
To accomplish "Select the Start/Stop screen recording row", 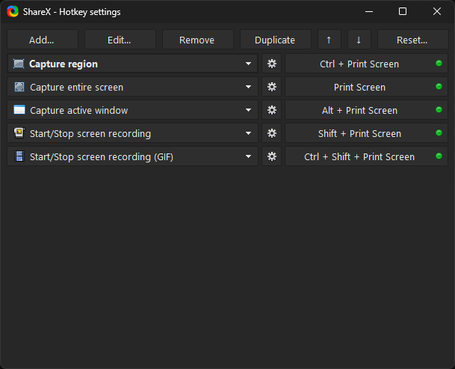I will [x=132, y=133].
